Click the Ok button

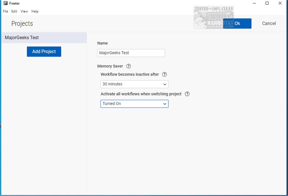pyautogui.click(x=237, y=23)
